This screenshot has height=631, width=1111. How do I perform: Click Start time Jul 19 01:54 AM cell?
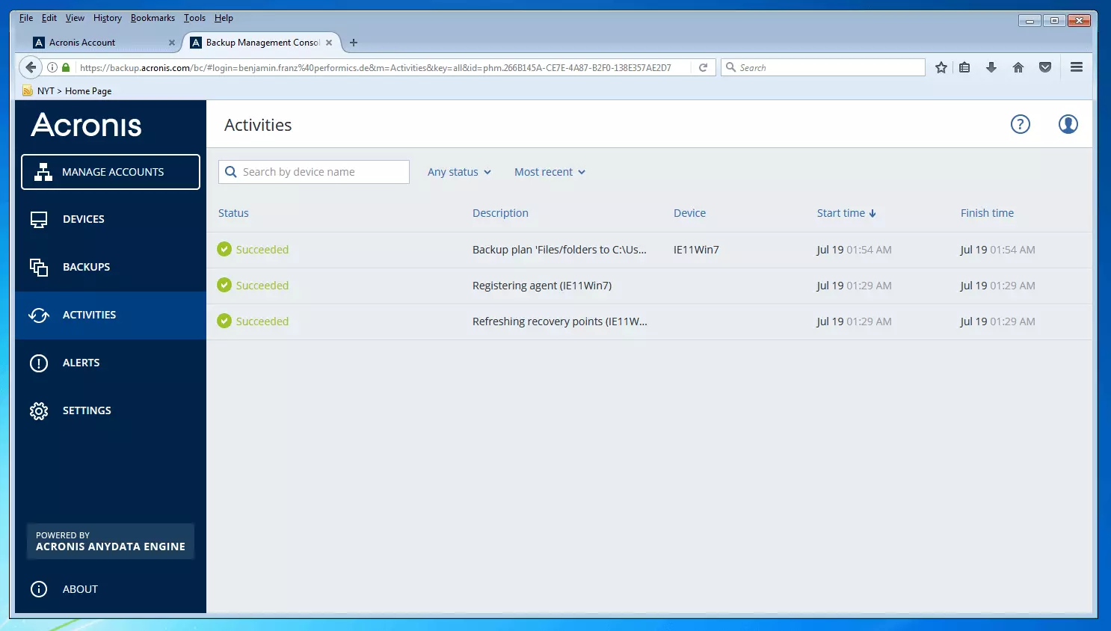(x=854, y=250)
